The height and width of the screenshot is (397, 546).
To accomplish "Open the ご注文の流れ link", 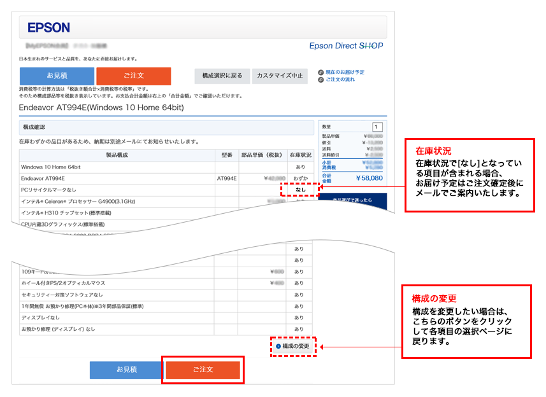I will (x=340, y=80).
